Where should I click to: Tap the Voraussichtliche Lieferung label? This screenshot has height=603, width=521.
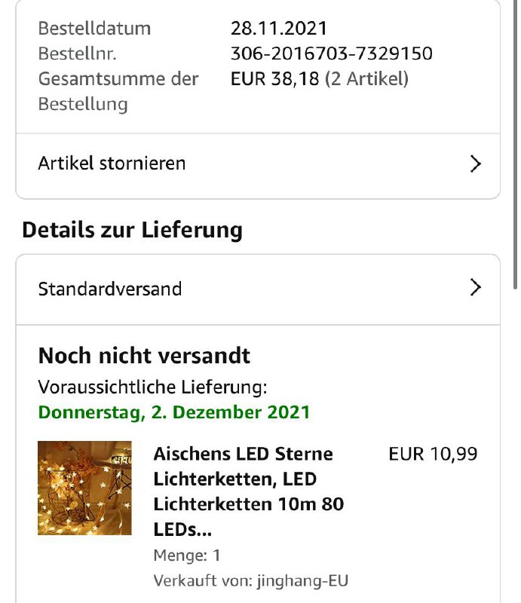pyautogui.click(x=152, y=388)
